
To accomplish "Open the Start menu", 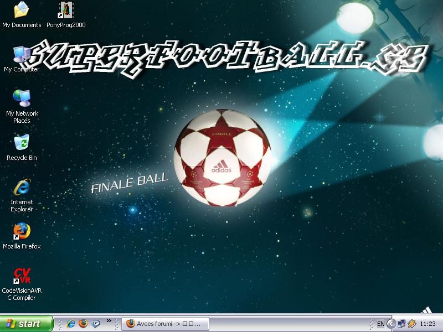I will pyautogui.click(x=26, y=324).
